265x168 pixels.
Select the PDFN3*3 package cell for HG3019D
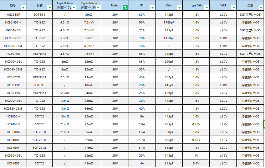(40, 54)
